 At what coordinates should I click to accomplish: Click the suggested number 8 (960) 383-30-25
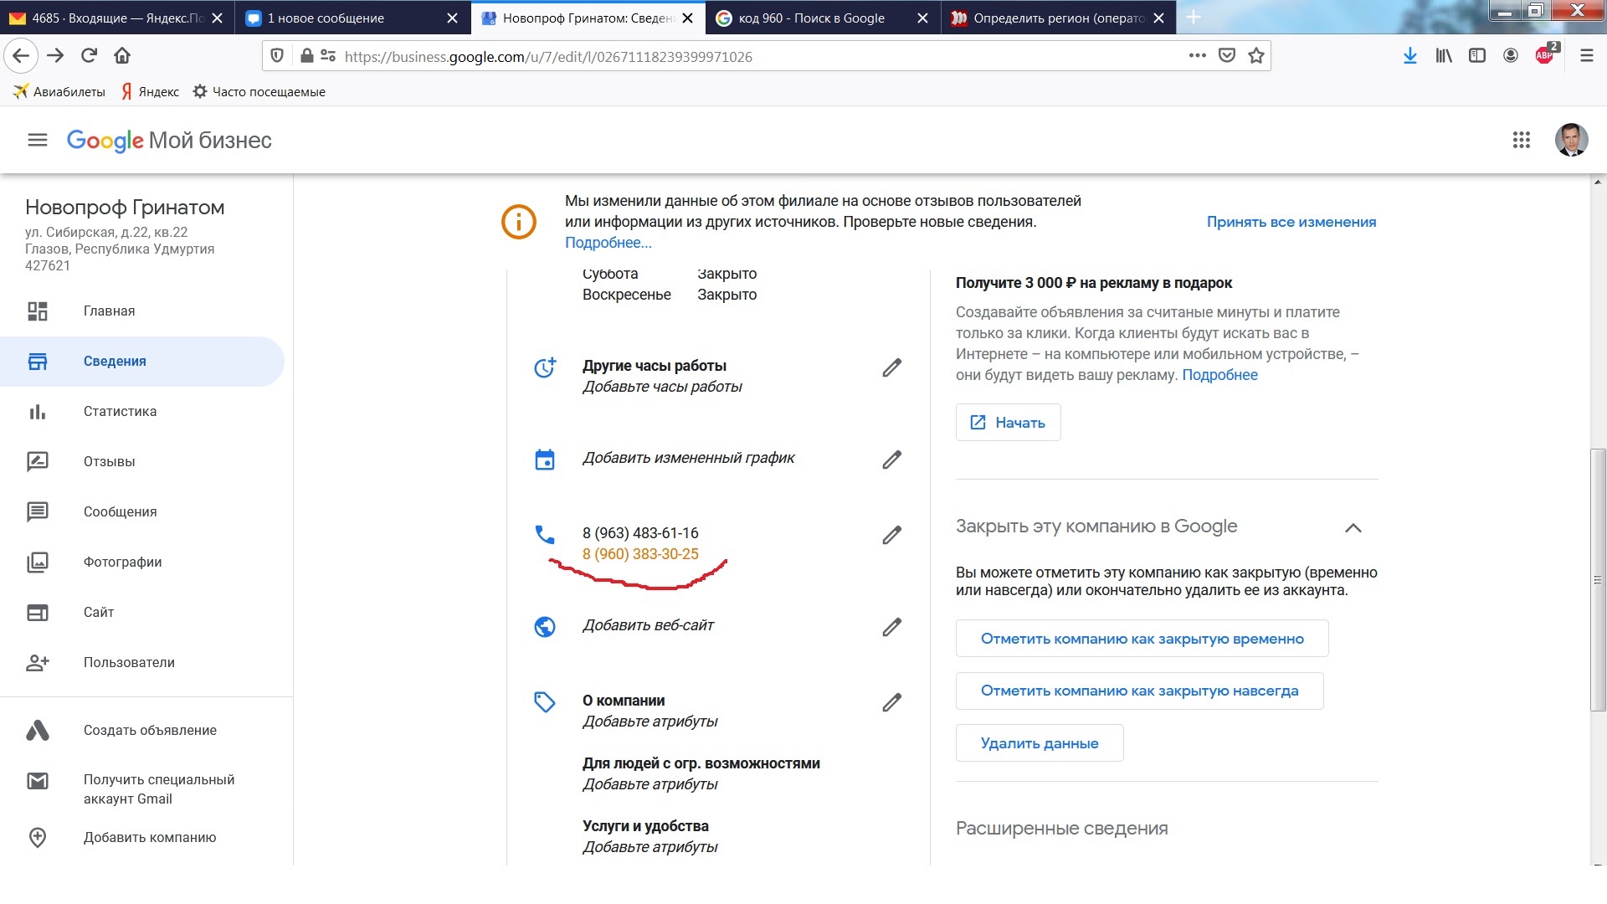point(640,554)
